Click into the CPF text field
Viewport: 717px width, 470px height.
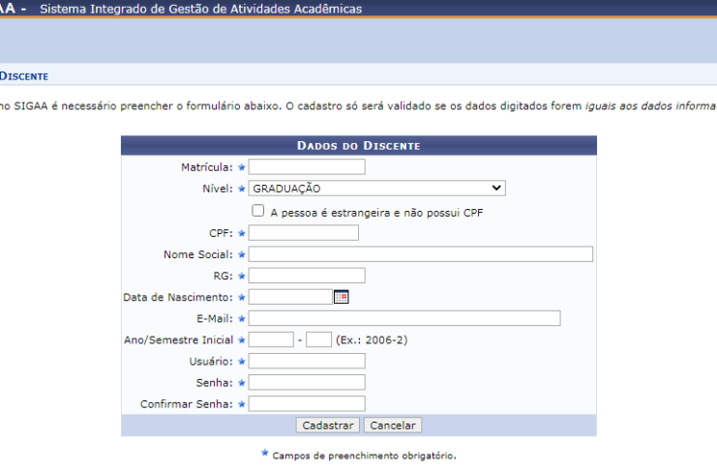[303, 233]
